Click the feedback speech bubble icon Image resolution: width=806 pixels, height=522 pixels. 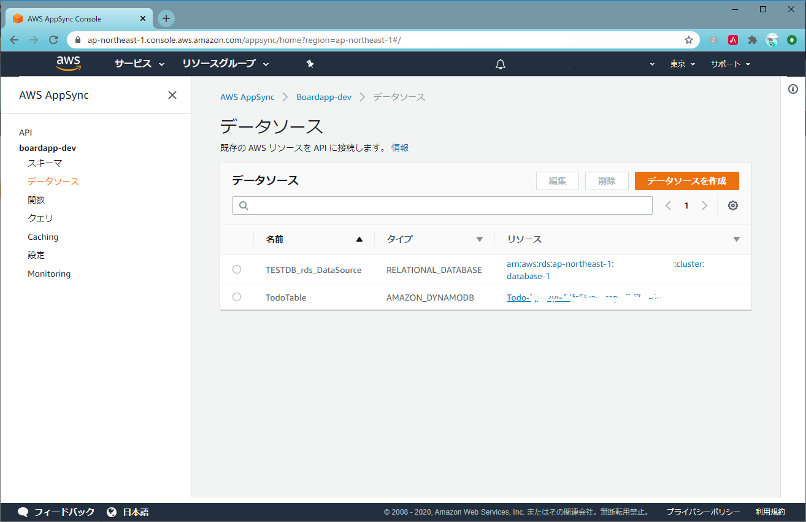pos(23,512)
